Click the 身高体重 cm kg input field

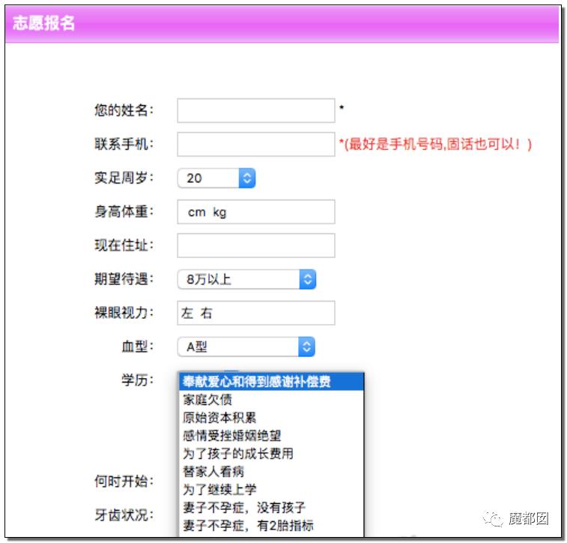coord(255,211)
